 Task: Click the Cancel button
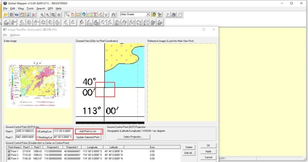point(208,157)
